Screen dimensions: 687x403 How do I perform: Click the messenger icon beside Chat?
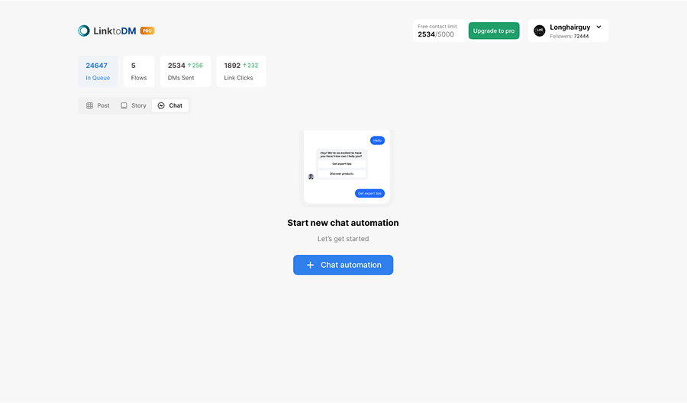[161, 105]
